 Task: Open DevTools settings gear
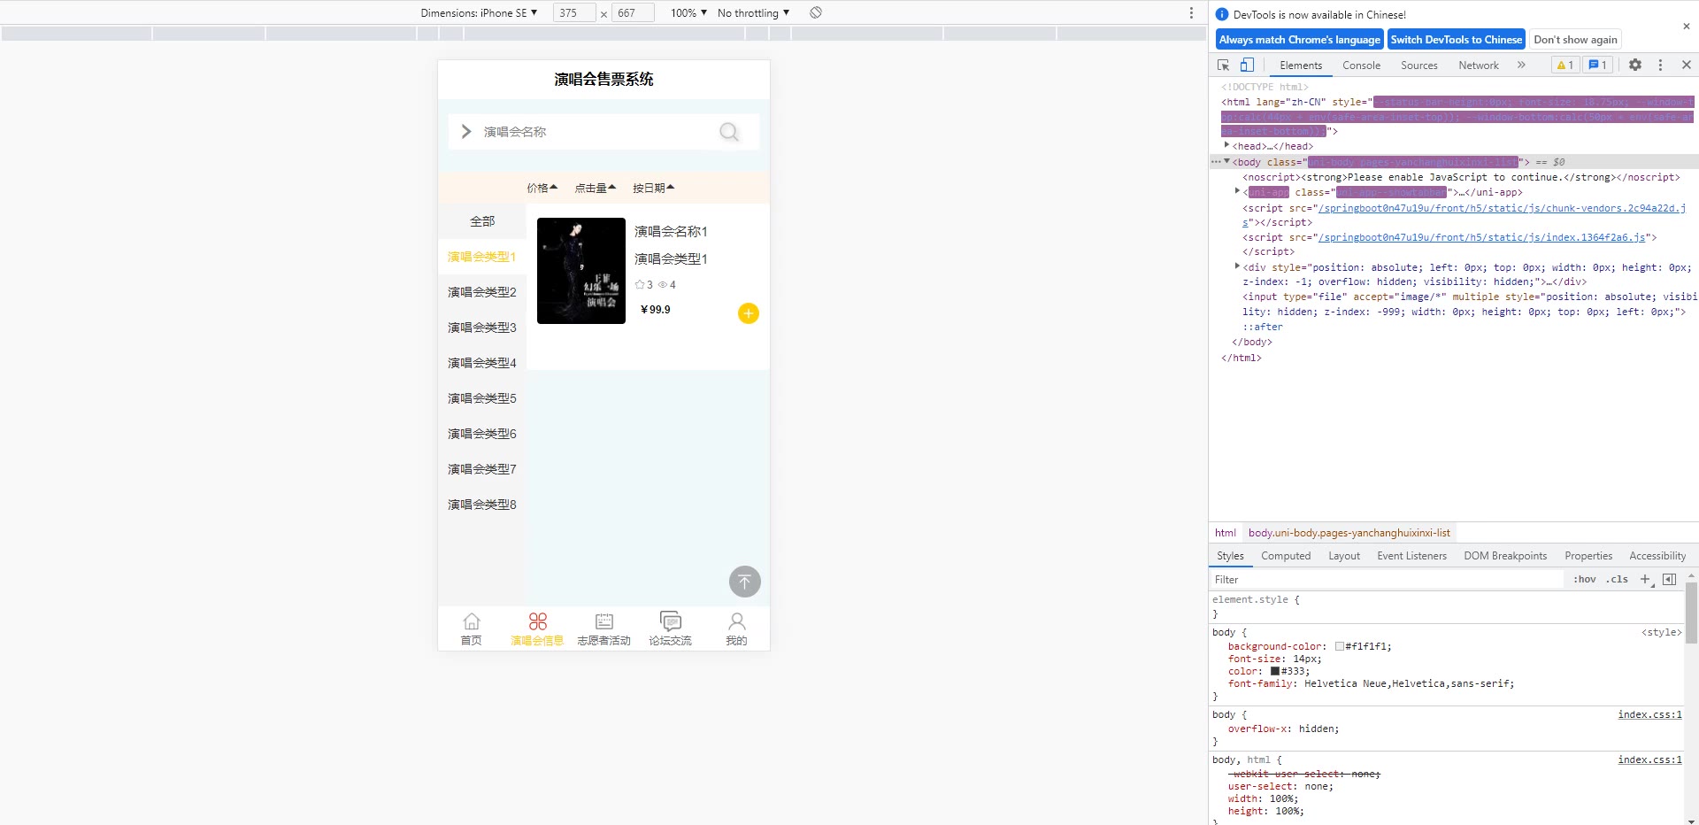[x=1635, y=65]
